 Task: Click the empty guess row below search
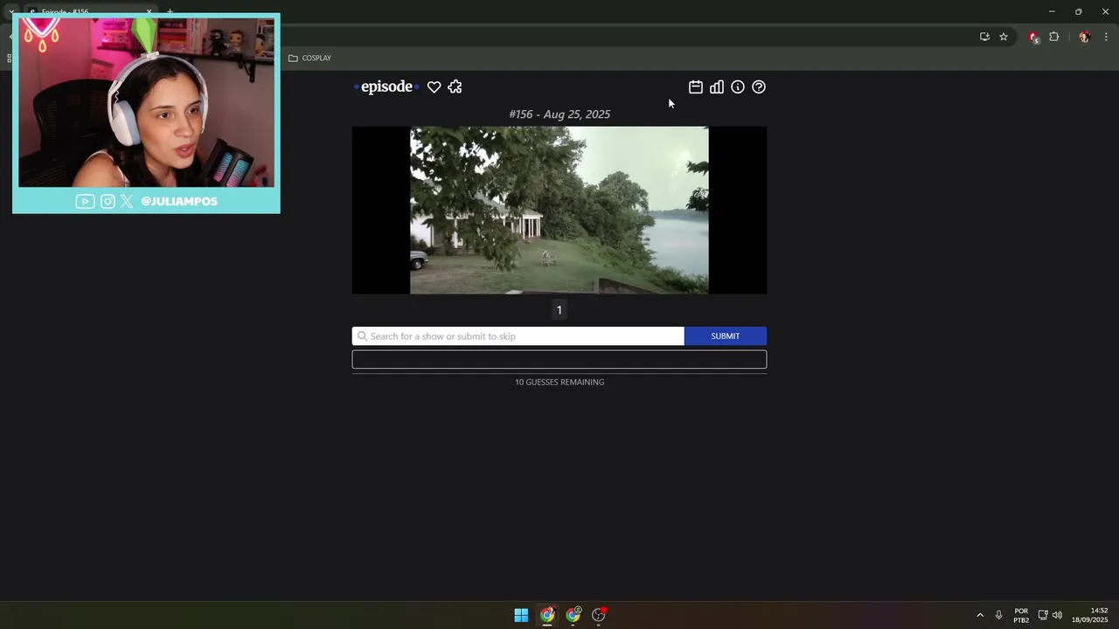point(559,359)
